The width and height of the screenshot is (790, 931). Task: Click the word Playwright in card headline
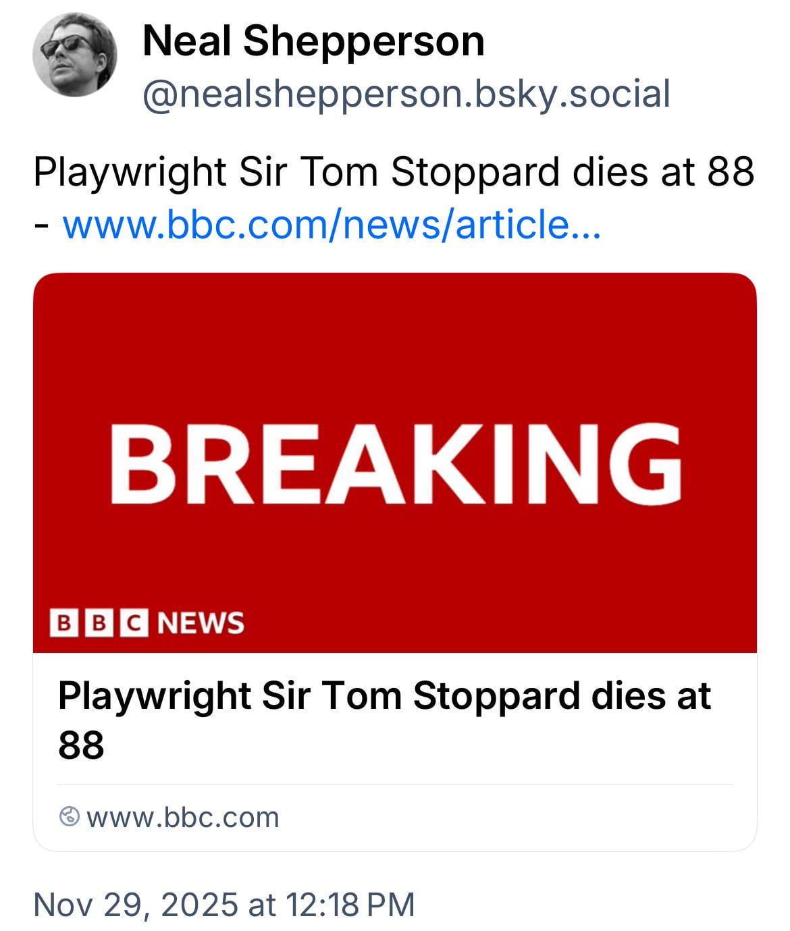click(154, 695)
